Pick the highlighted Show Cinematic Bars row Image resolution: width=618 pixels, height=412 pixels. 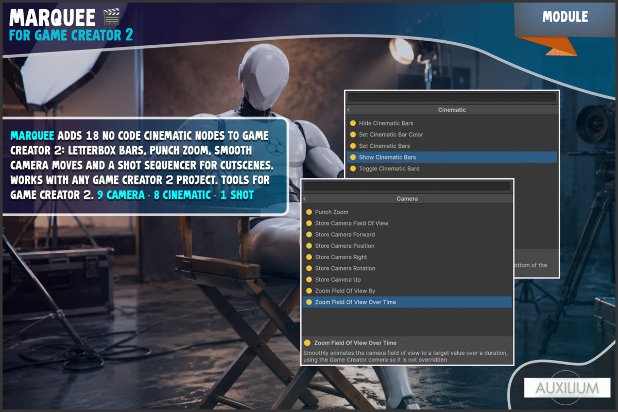[x=452, y=157]
